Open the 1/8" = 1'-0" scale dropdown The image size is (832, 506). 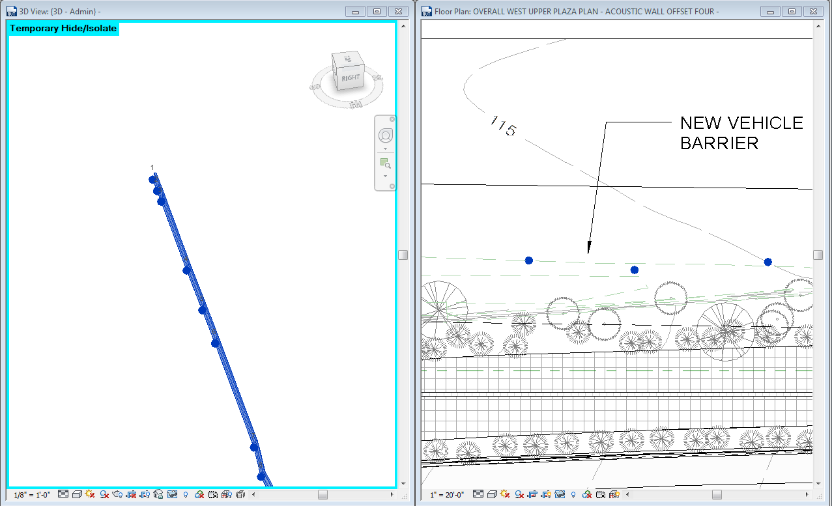tap(31, 495)
